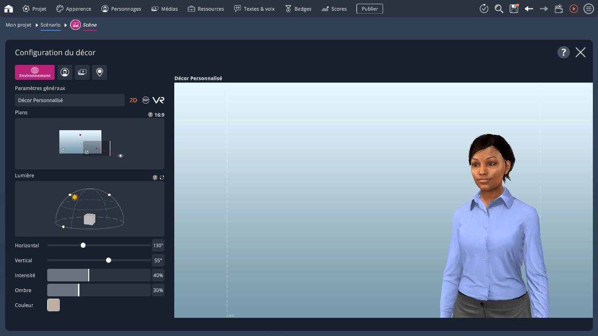
Task: Select foreground plane pink dot
Action: (x=97, y=148)
